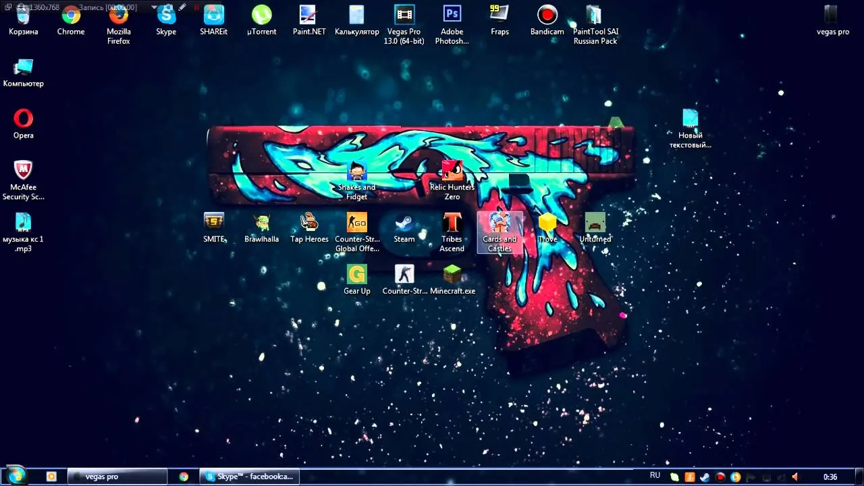The width and height of the screenshot is (864, 486).
Task: Open the recorder overlay dropdown arrow
Action: click(155, 7)
